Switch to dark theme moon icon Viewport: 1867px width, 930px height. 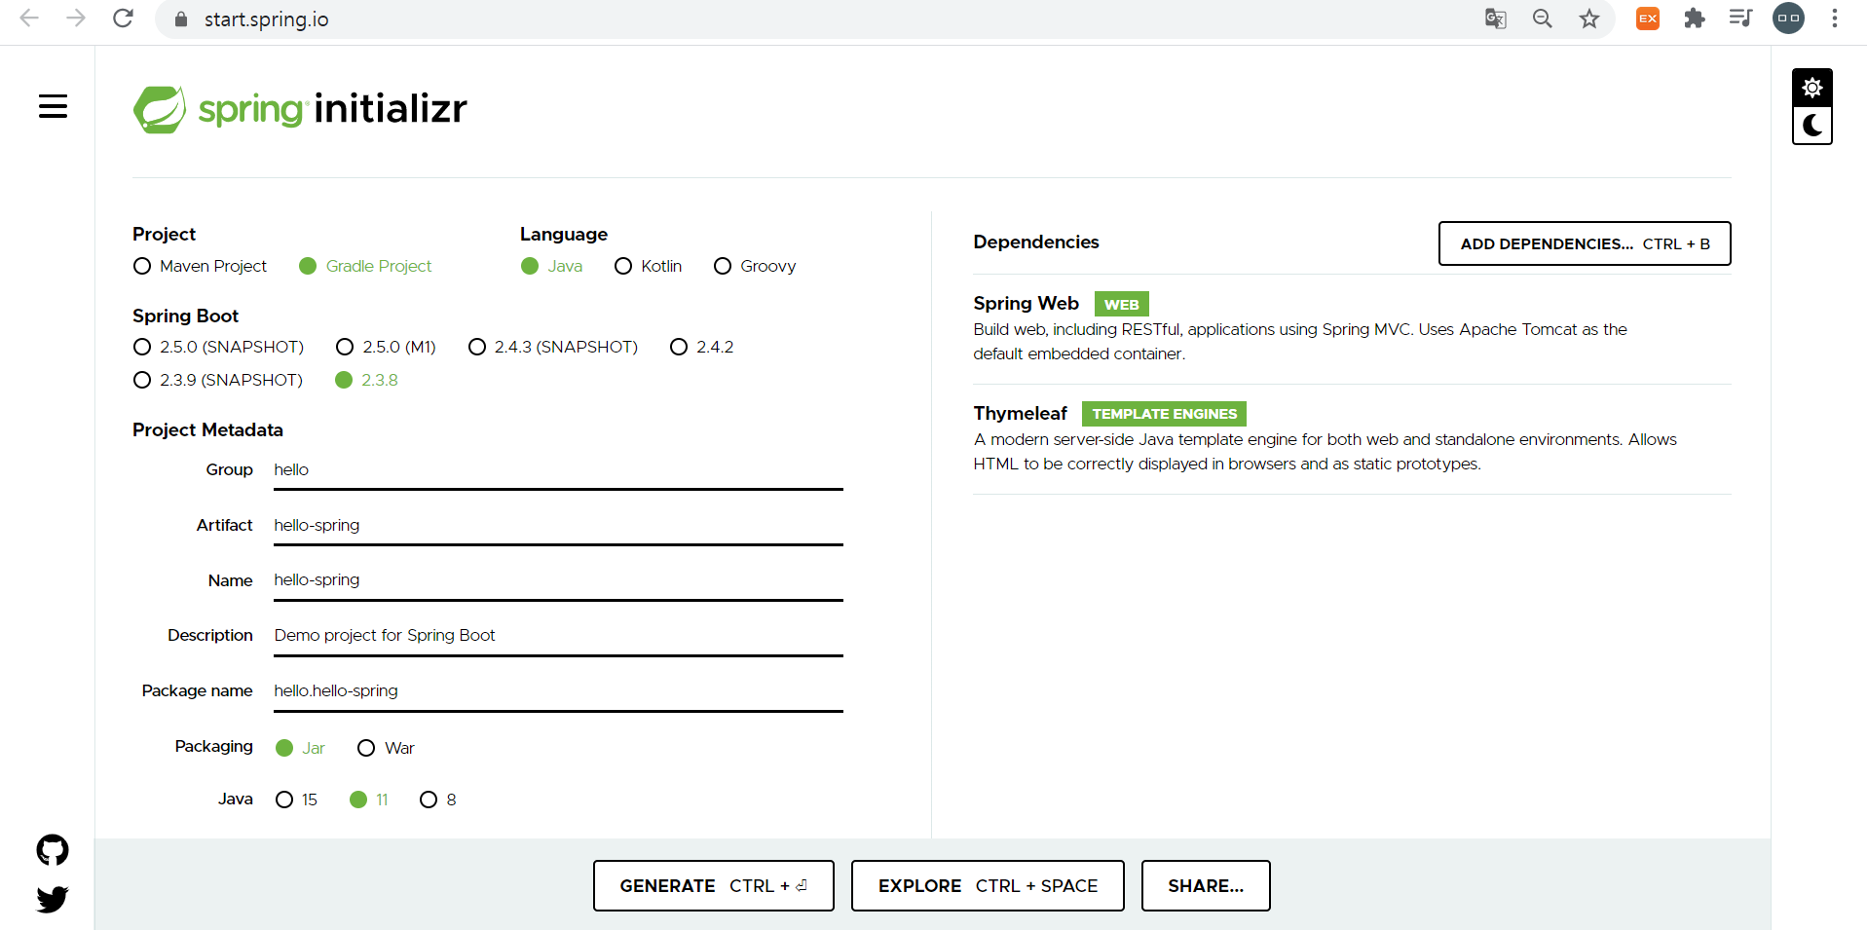[x=1811, y=126]
